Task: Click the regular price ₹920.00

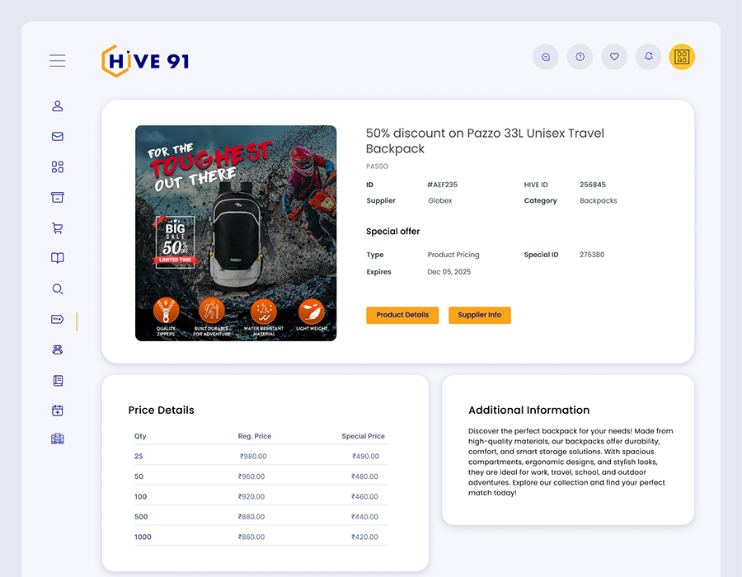Action: [251, 496]
